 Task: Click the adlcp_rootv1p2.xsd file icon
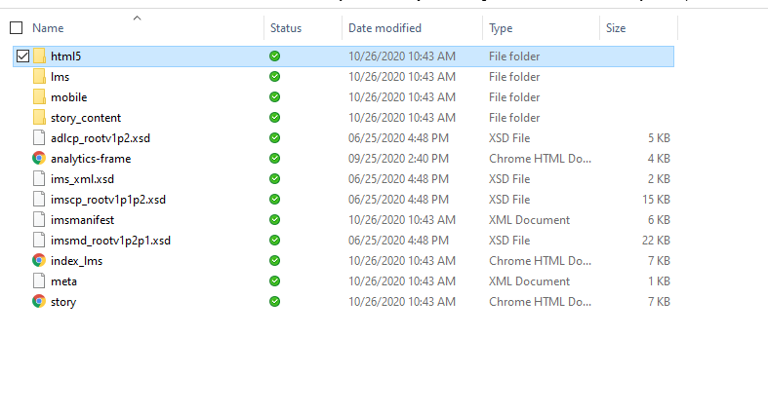tap(39, 138)
